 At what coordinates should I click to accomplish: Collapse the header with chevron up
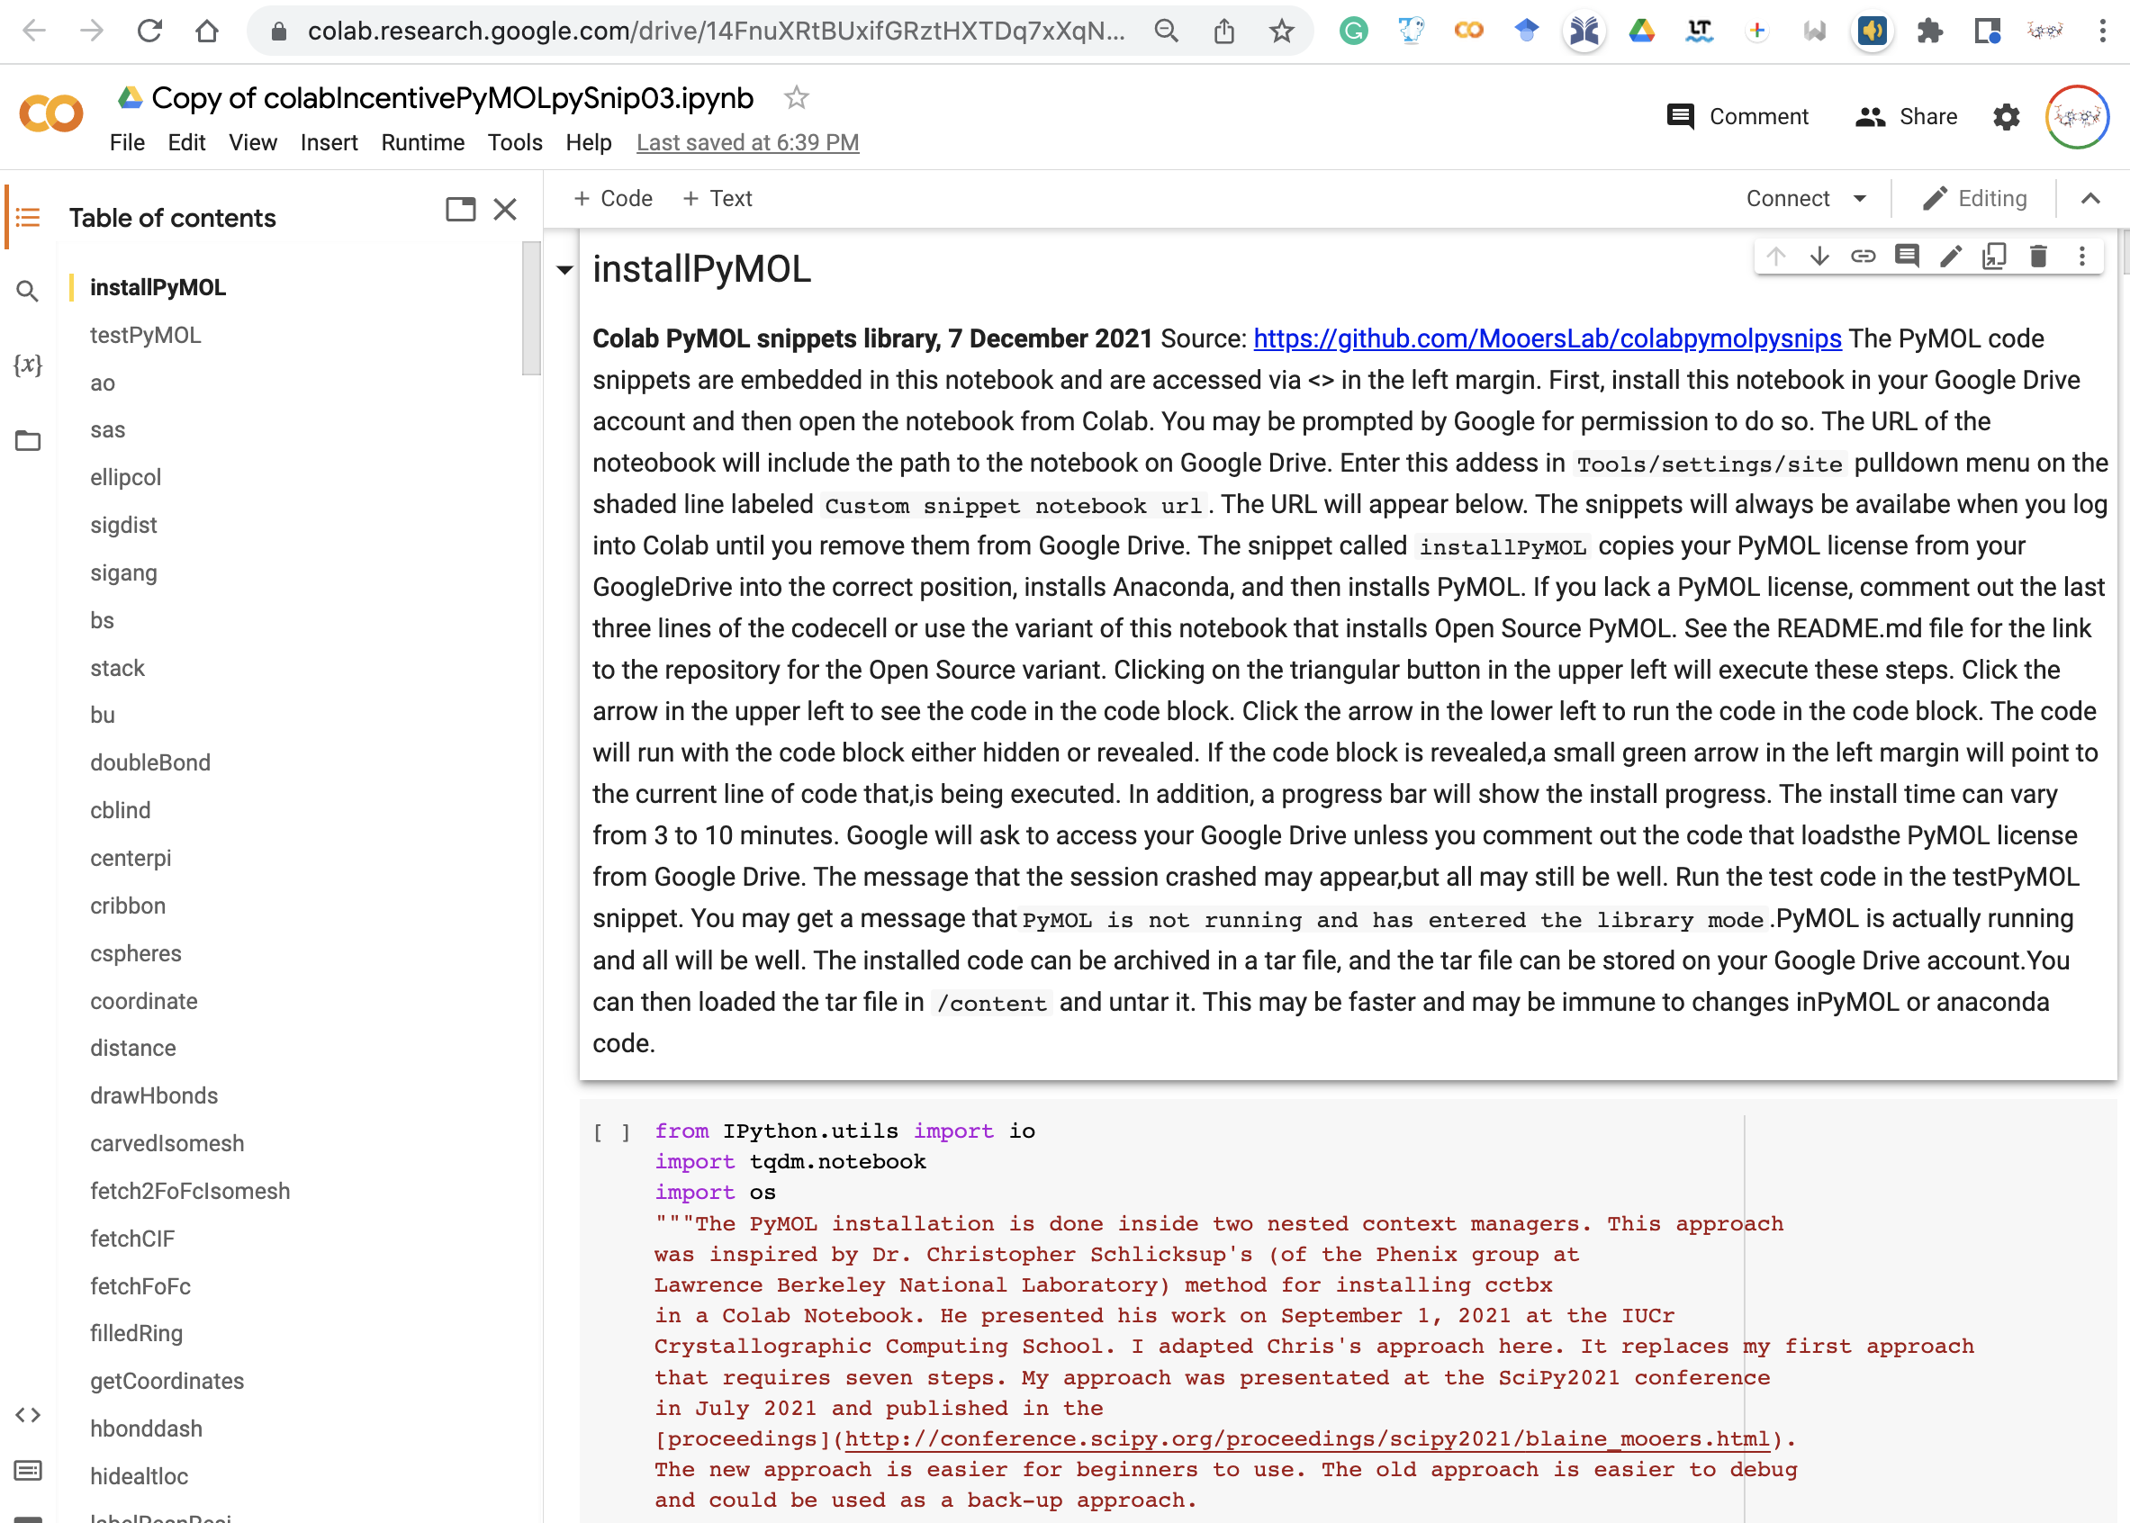(x=2090, y=199)
